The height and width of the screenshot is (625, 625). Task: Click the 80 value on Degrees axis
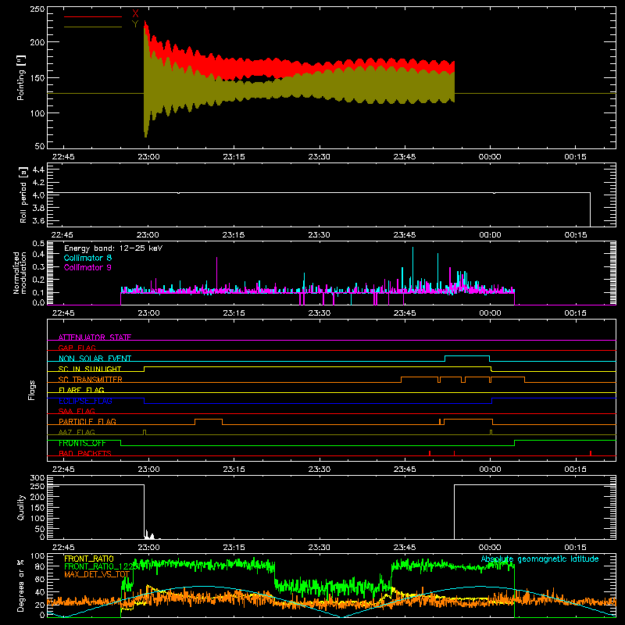point(41,566)
